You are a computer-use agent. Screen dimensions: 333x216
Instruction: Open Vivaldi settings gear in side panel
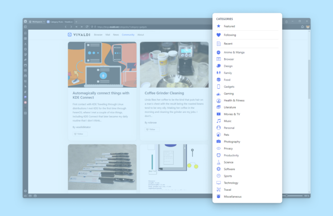[x=25, y=191]
